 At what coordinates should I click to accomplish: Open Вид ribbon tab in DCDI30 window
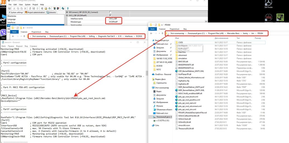coord(47,32)
